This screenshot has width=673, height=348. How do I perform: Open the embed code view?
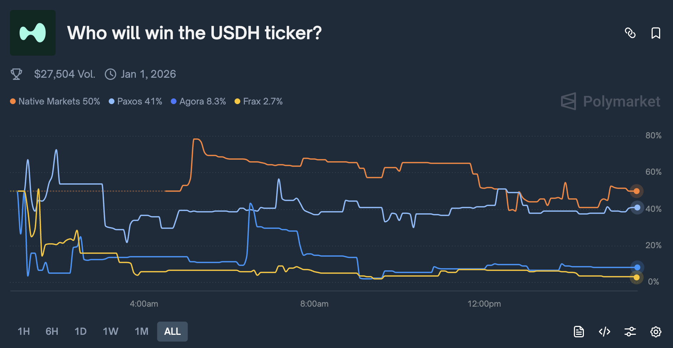point(604,331)
